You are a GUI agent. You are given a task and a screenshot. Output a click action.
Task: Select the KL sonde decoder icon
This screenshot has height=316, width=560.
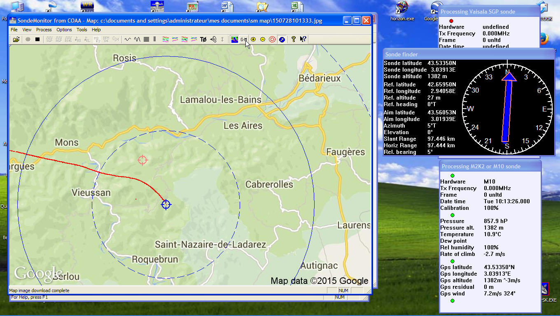(87, 39)
